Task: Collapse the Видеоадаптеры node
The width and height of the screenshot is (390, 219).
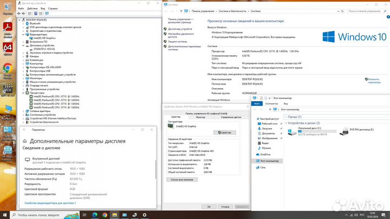Action: [x=23, y=35]
